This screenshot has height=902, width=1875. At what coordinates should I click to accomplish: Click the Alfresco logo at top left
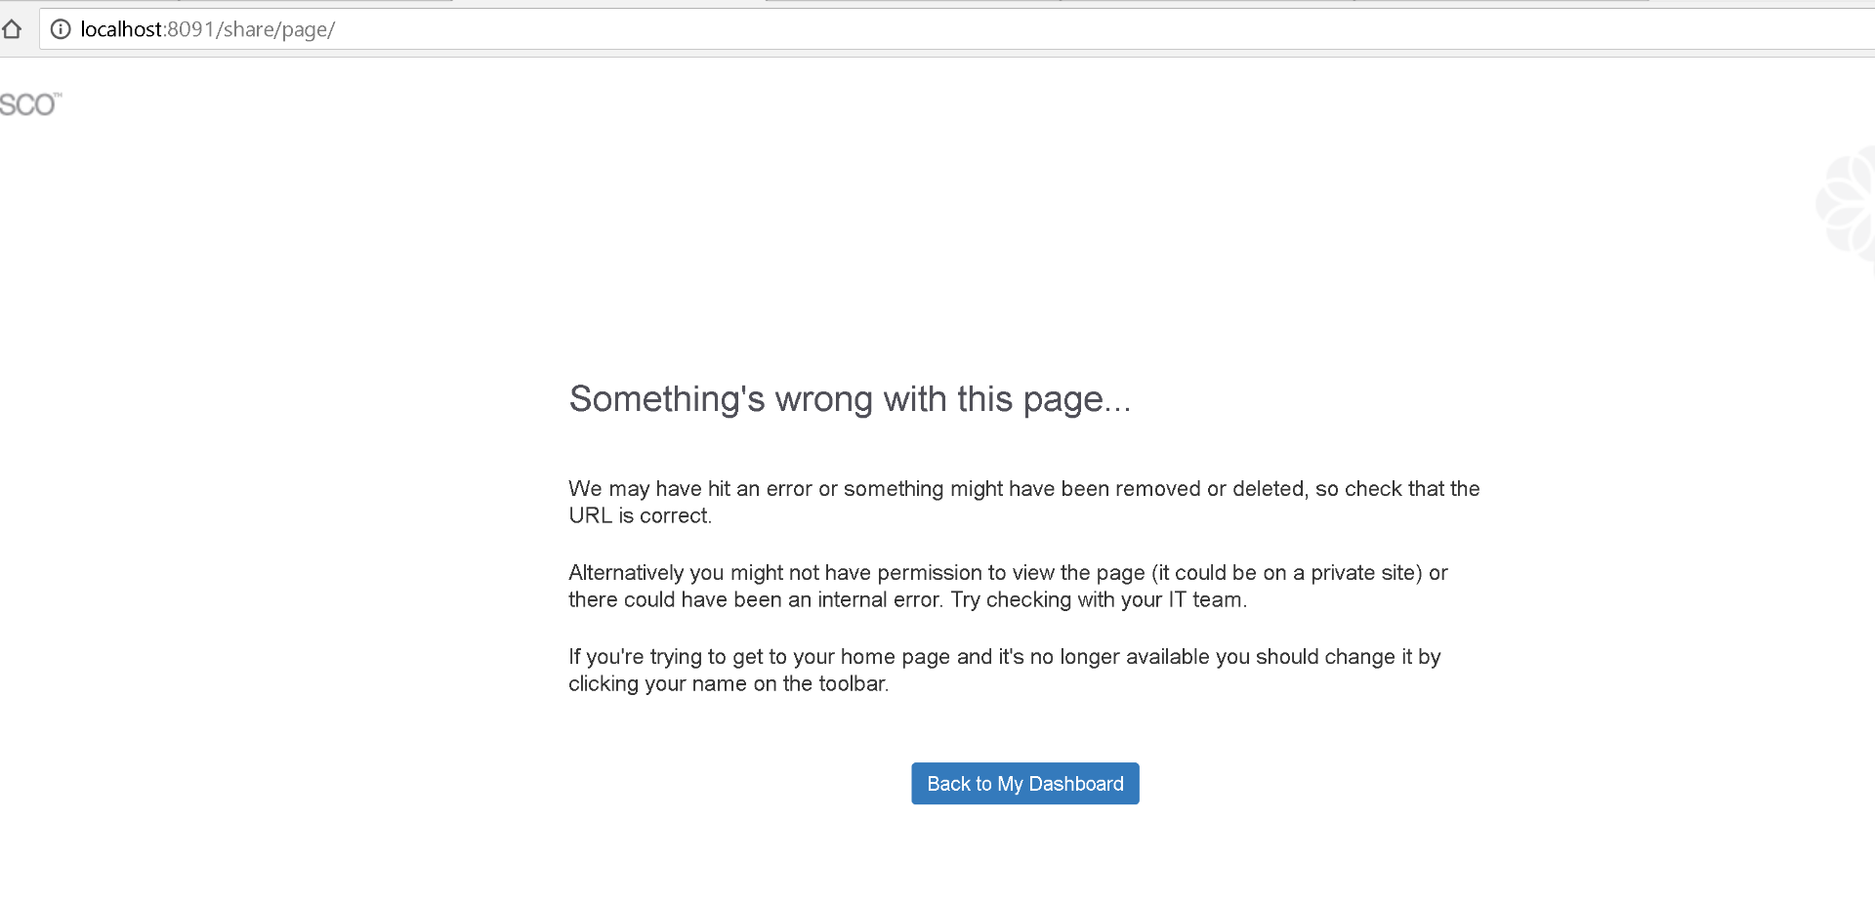[30, 104]
